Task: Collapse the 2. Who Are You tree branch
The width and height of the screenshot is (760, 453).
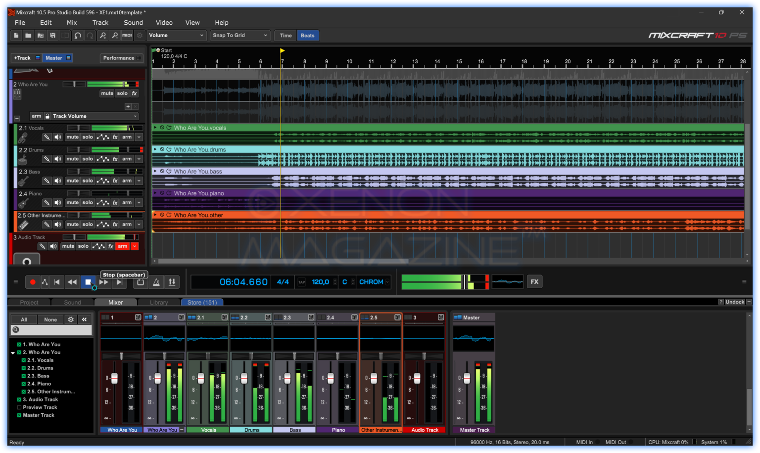Action: click(13, 352)
